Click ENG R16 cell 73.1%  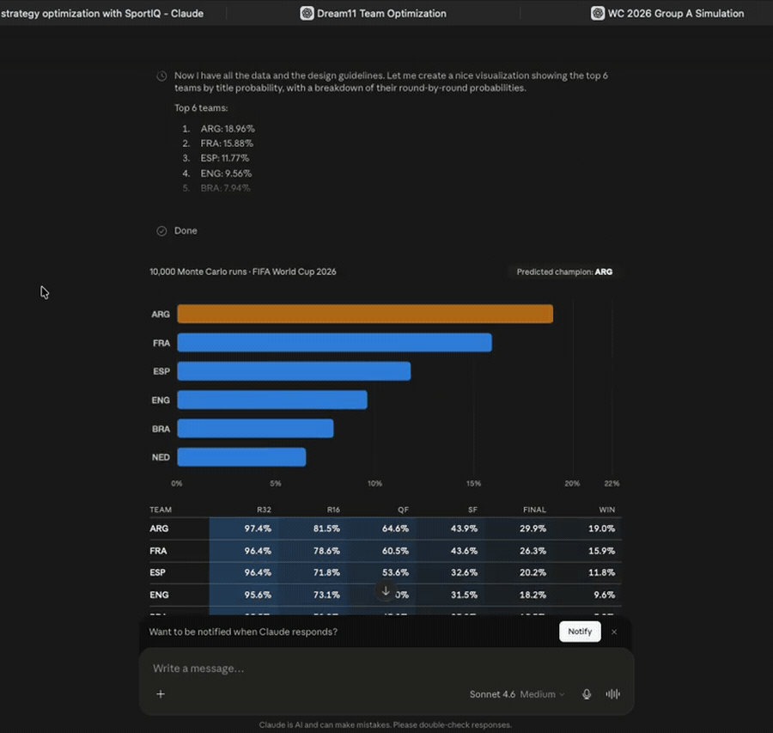click(326, 595)
